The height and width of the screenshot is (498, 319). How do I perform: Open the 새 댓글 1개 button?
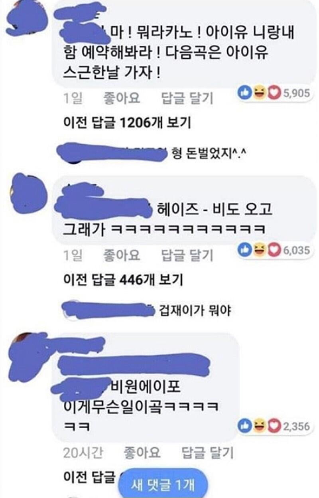[x=162, y=484]
